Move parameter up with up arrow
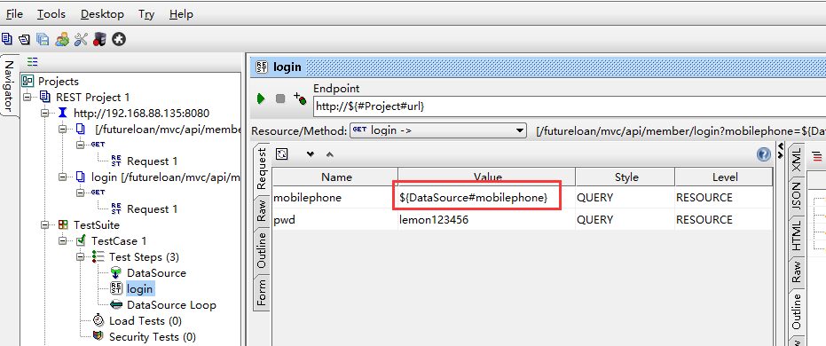Viewport: 826px width, 346px height. (x=329, y=154)
